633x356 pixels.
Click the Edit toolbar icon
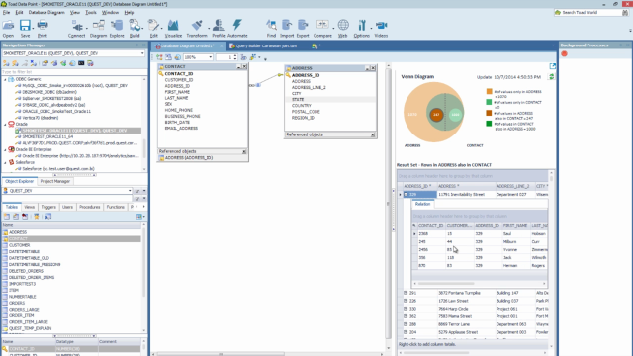[x=154, y=29]
